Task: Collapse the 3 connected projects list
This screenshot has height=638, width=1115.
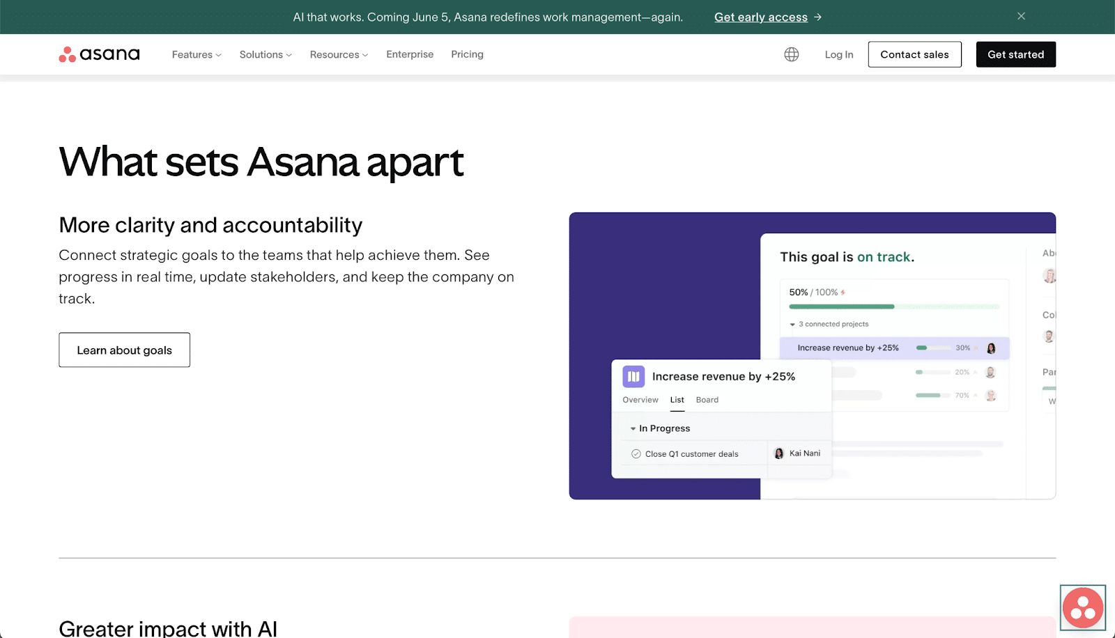Action: [792, 325]
